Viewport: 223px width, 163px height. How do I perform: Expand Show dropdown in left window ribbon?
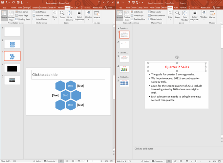click(x=55, y=15)
